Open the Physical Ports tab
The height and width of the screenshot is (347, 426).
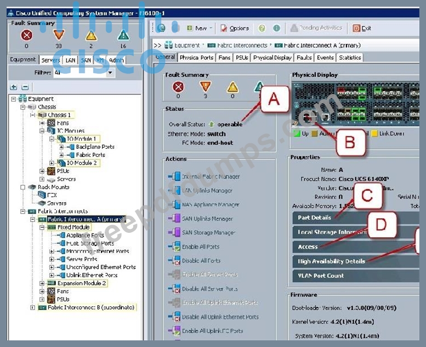pos(196,58)
